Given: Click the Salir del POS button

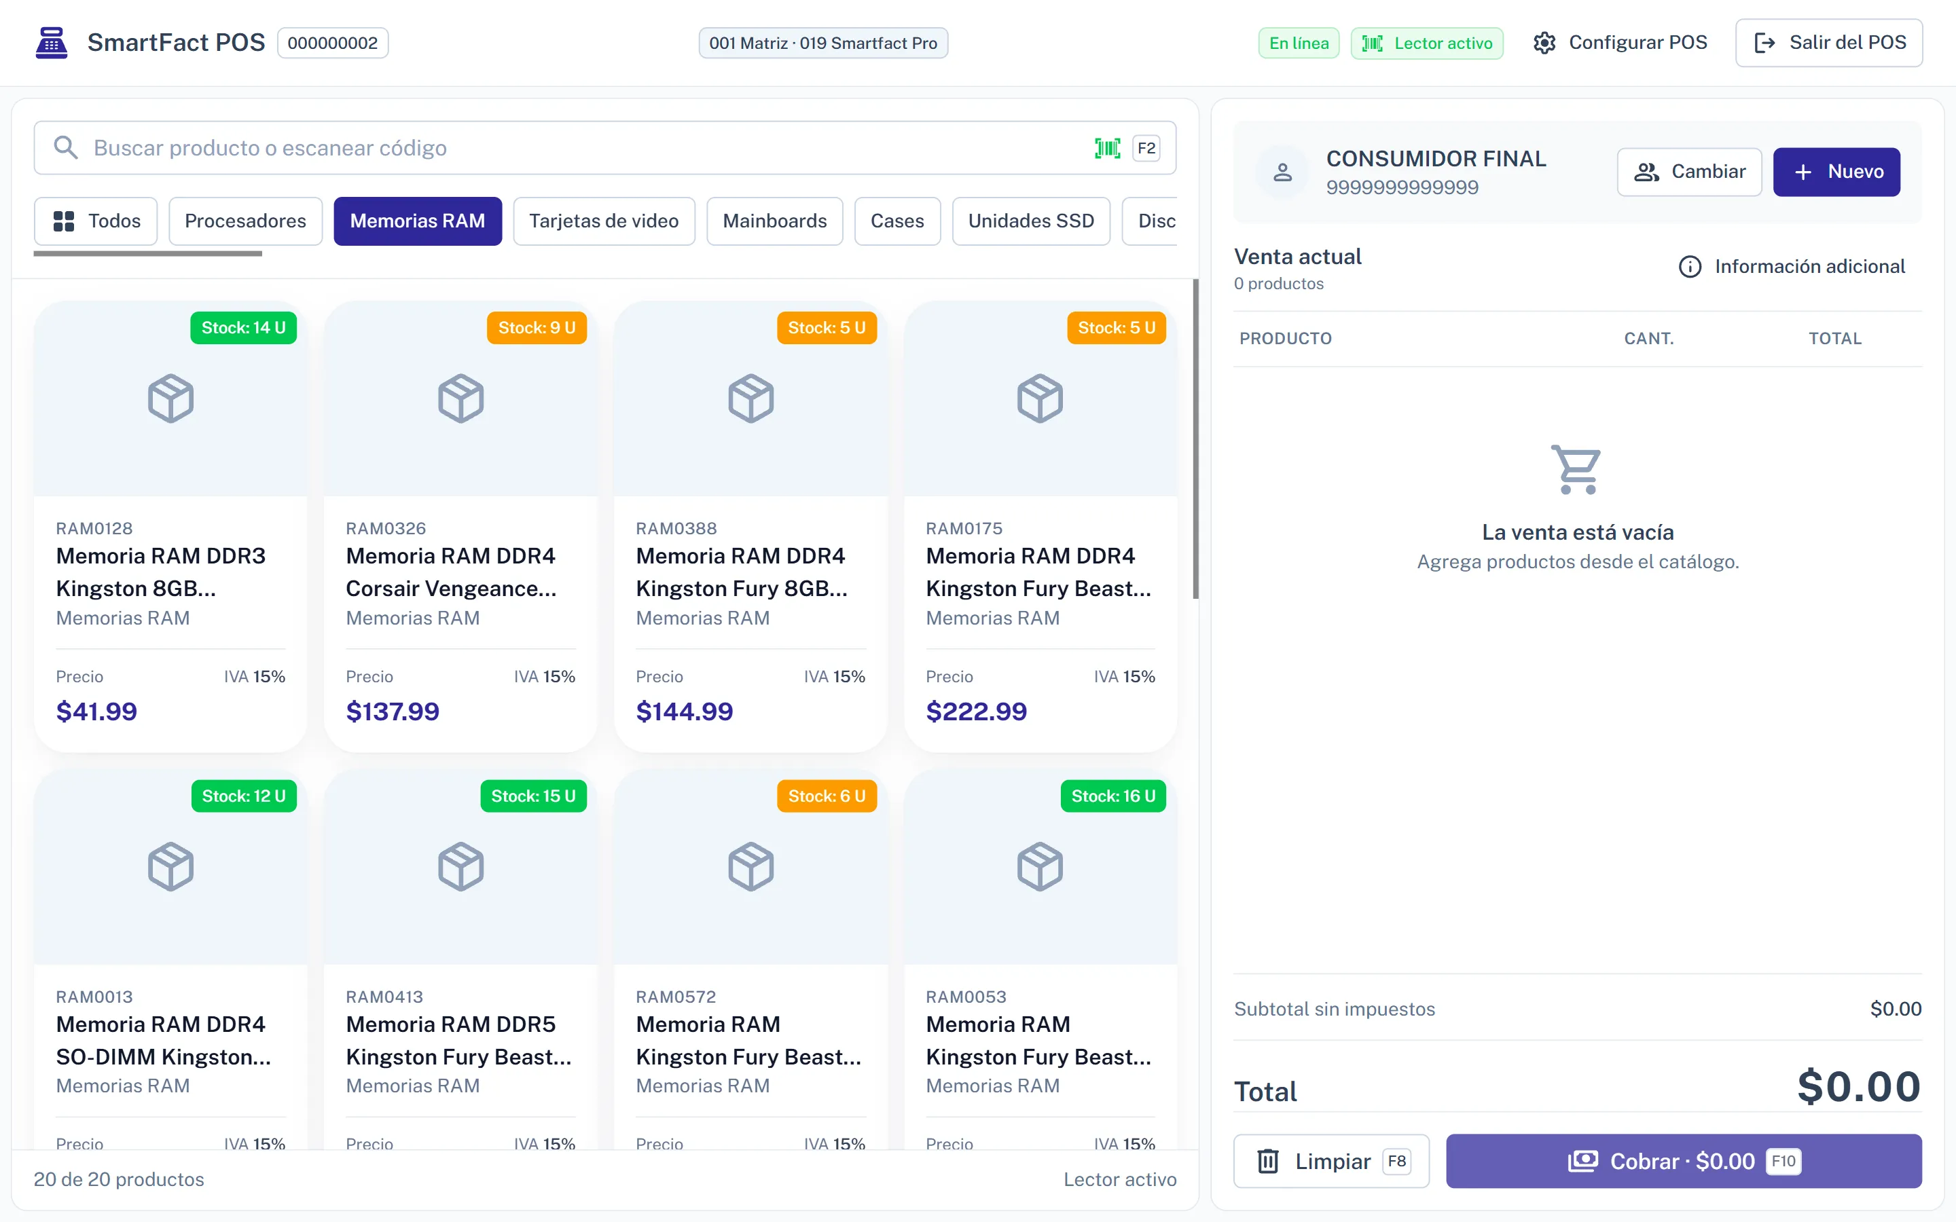Looking at the screenshot, I should coord(1829,43).
